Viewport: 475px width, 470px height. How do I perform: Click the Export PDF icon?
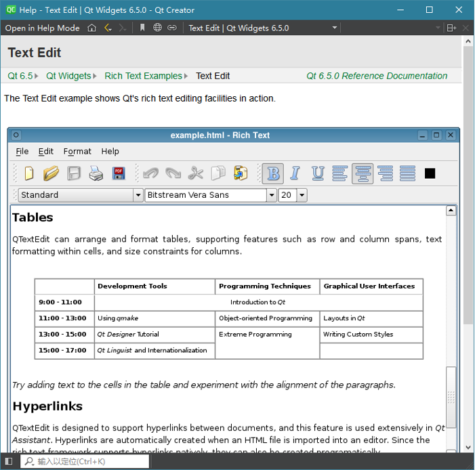[119, 173]
